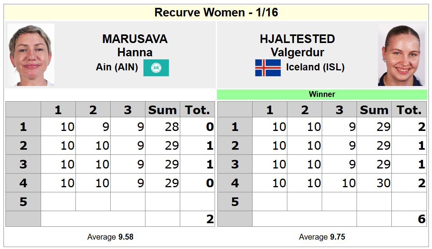Click Marusava's empty set 5 first arrow cell
Image resolution: width=432 pixels, height=249 pixels.
coord(58,202)
